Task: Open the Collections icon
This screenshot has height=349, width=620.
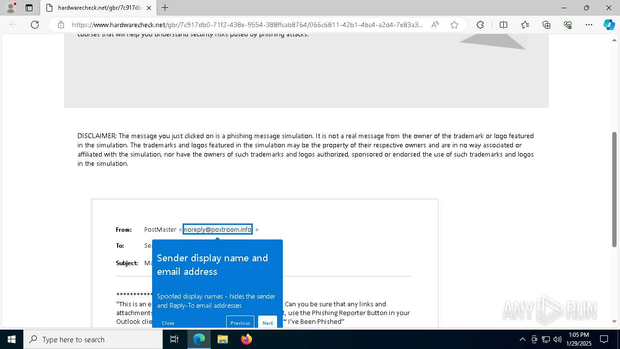Action: point(546,25)
